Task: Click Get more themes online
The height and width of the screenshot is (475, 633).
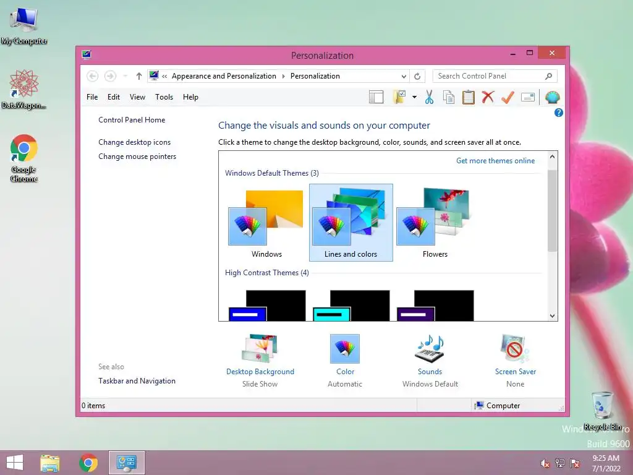Action: click(x=495, y=161)
